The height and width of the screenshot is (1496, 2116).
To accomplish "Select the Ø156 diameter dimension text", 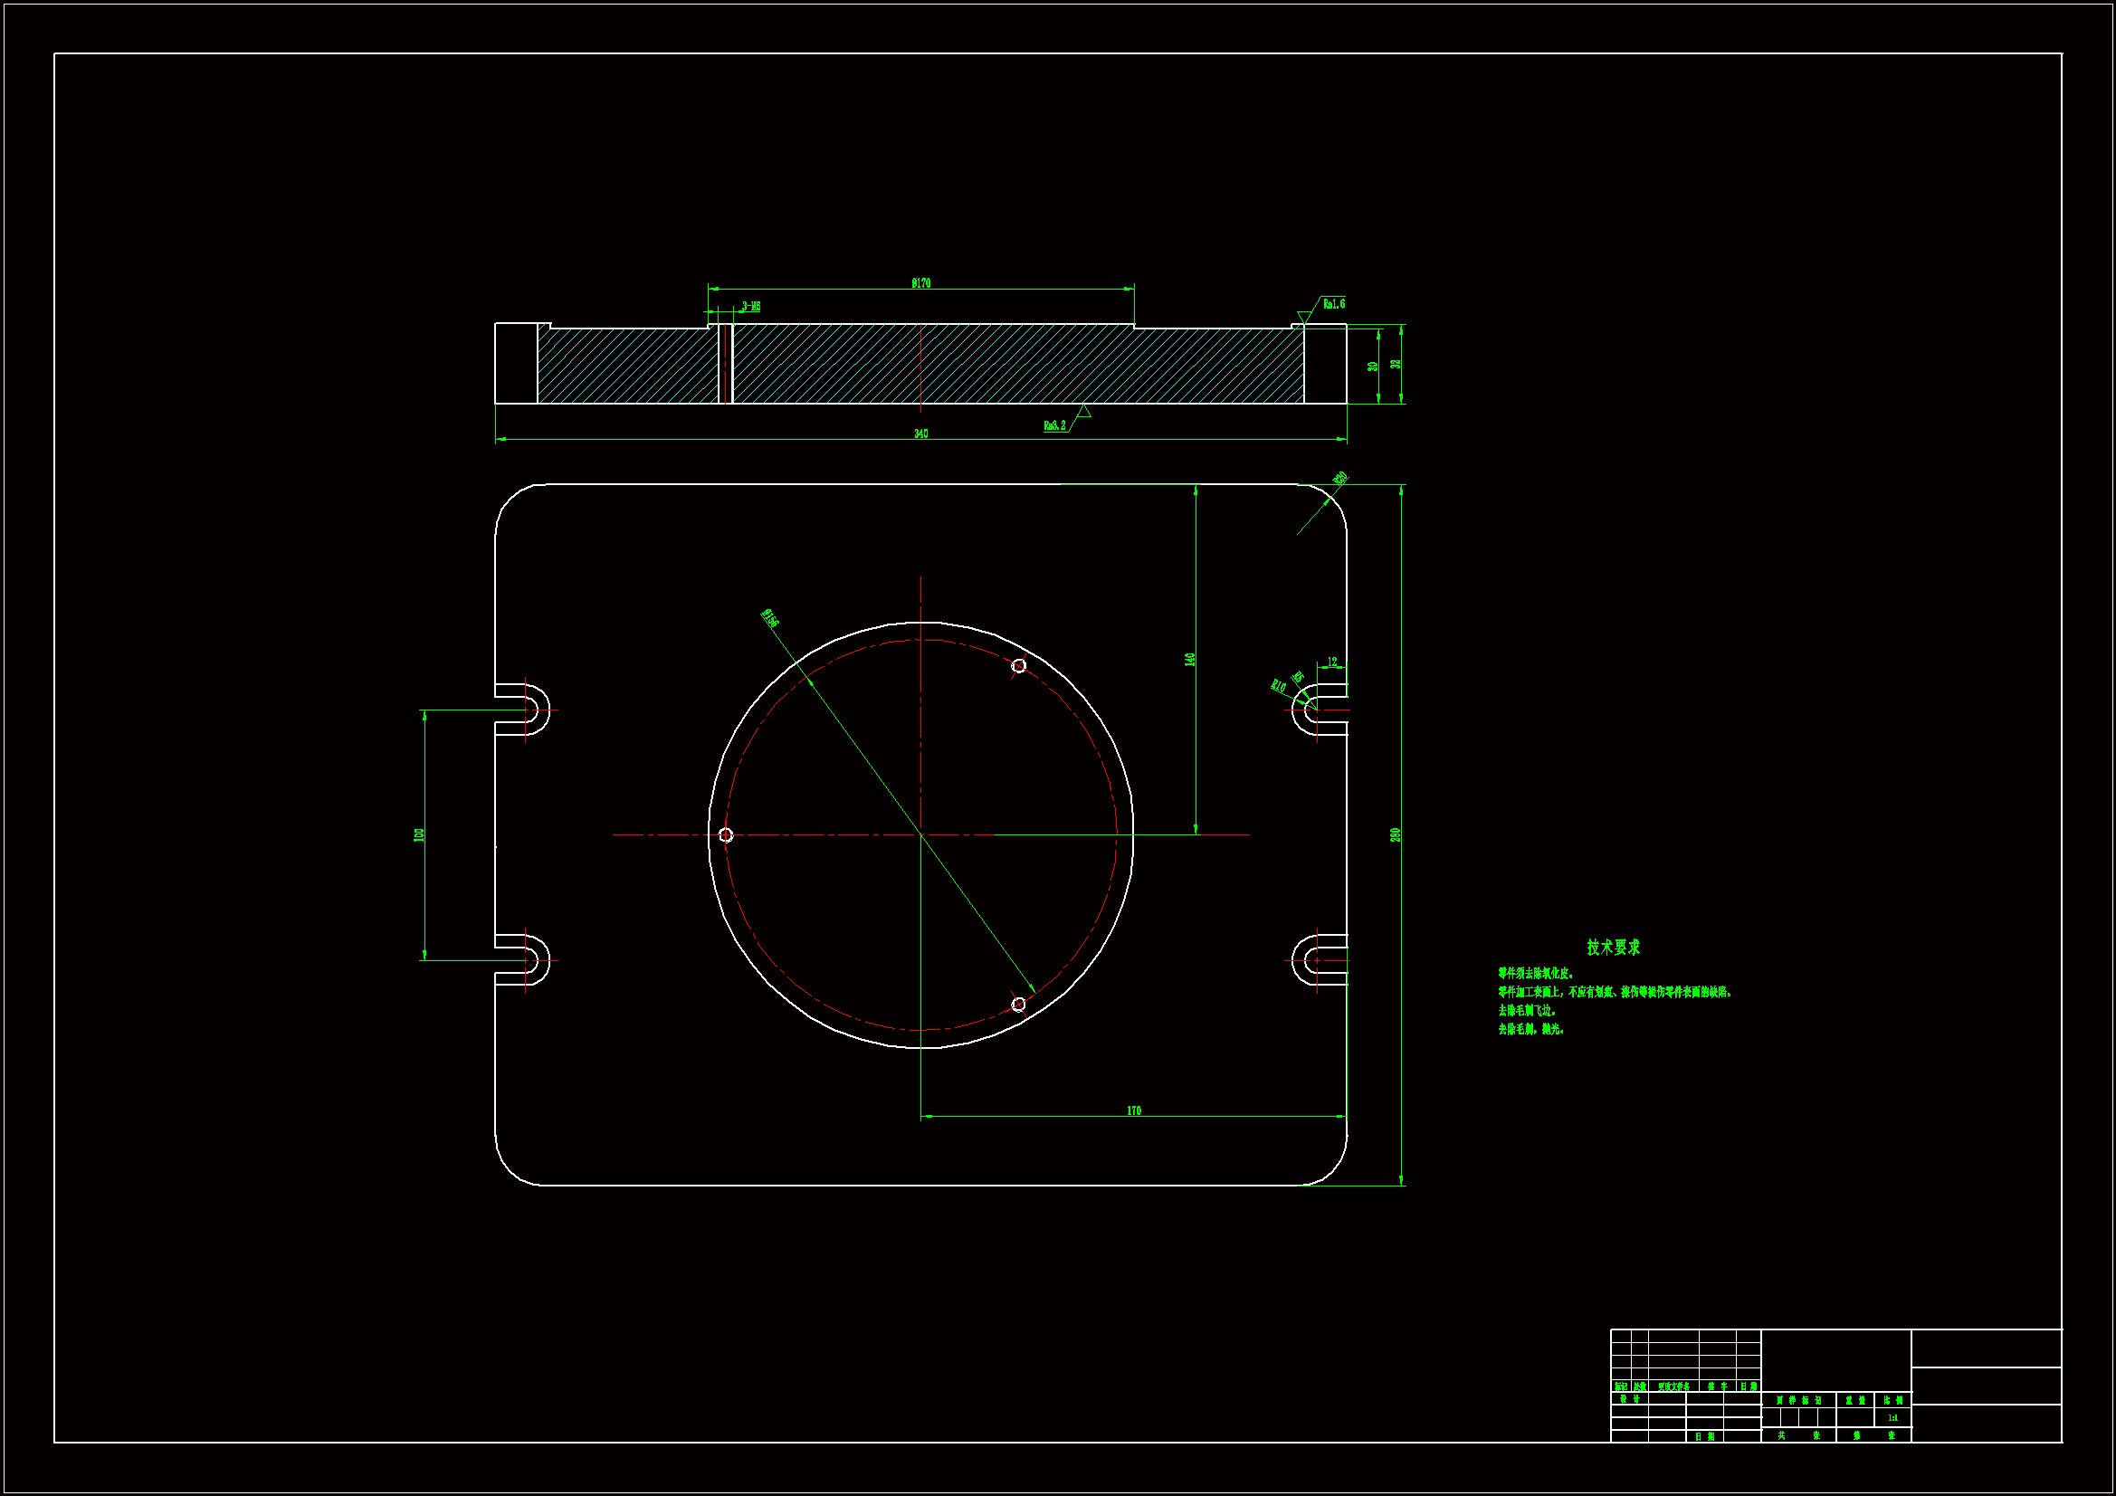I will coord(770,618).
